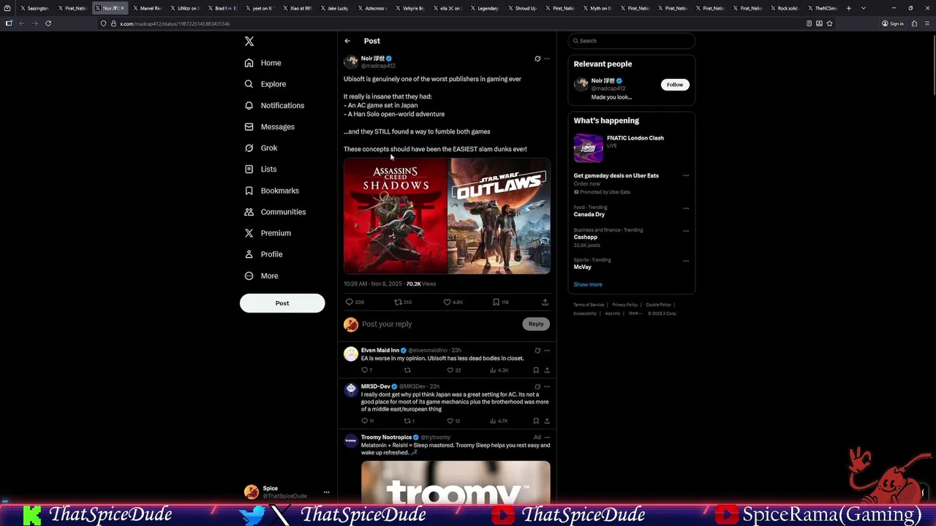This screenshot has height=526, width=936.
Task: Open Privacy Policy footer link
Action: pos(624,305)
